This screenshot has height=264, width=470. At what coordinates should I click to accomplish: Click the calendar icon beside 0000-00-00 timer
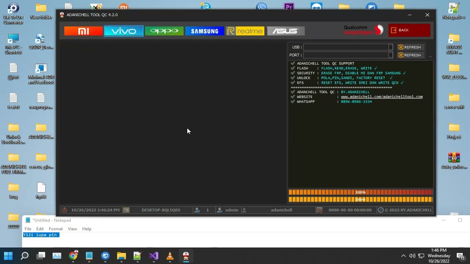319,210
